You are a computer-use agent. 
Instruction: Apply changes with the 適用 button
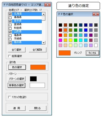click(x=17, y=108)
